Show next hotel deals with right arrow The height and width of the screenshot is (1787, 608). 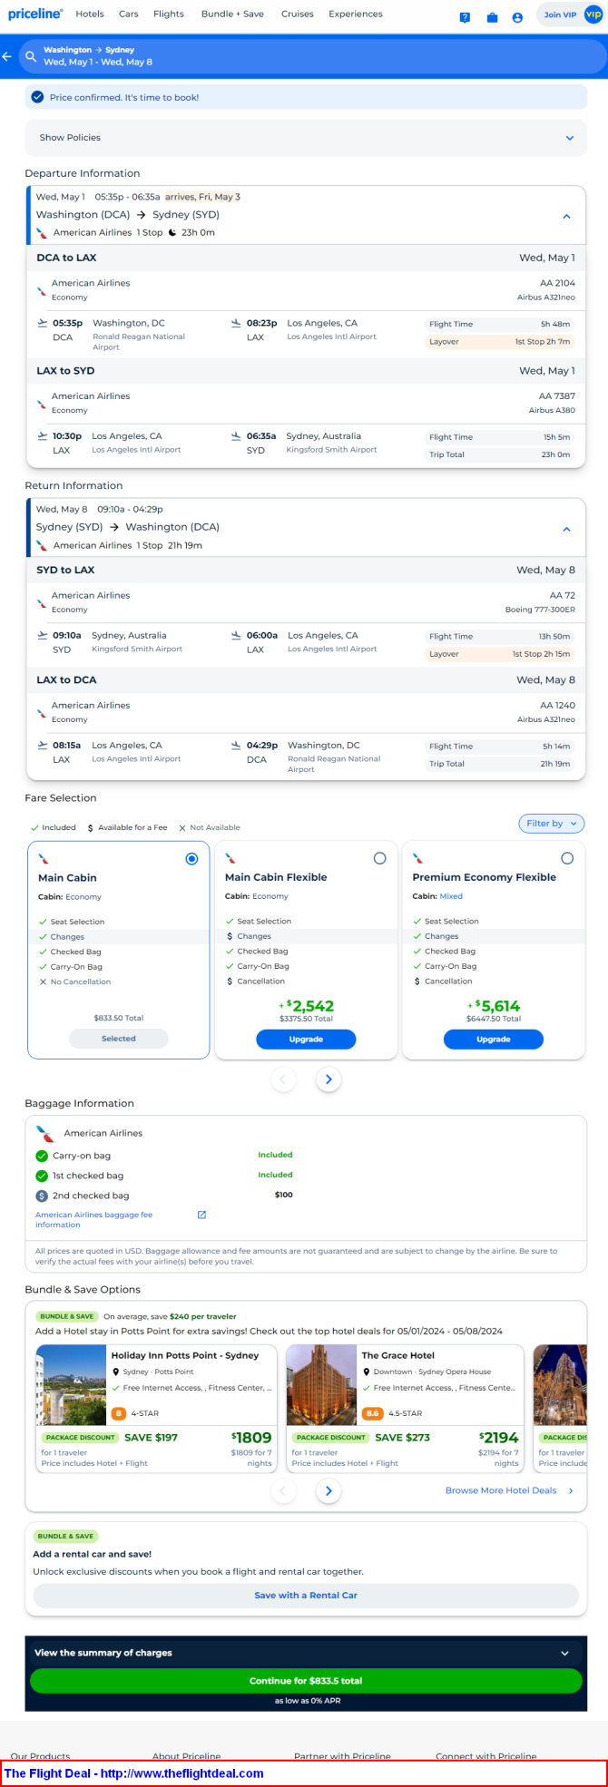pos(329,1490)
